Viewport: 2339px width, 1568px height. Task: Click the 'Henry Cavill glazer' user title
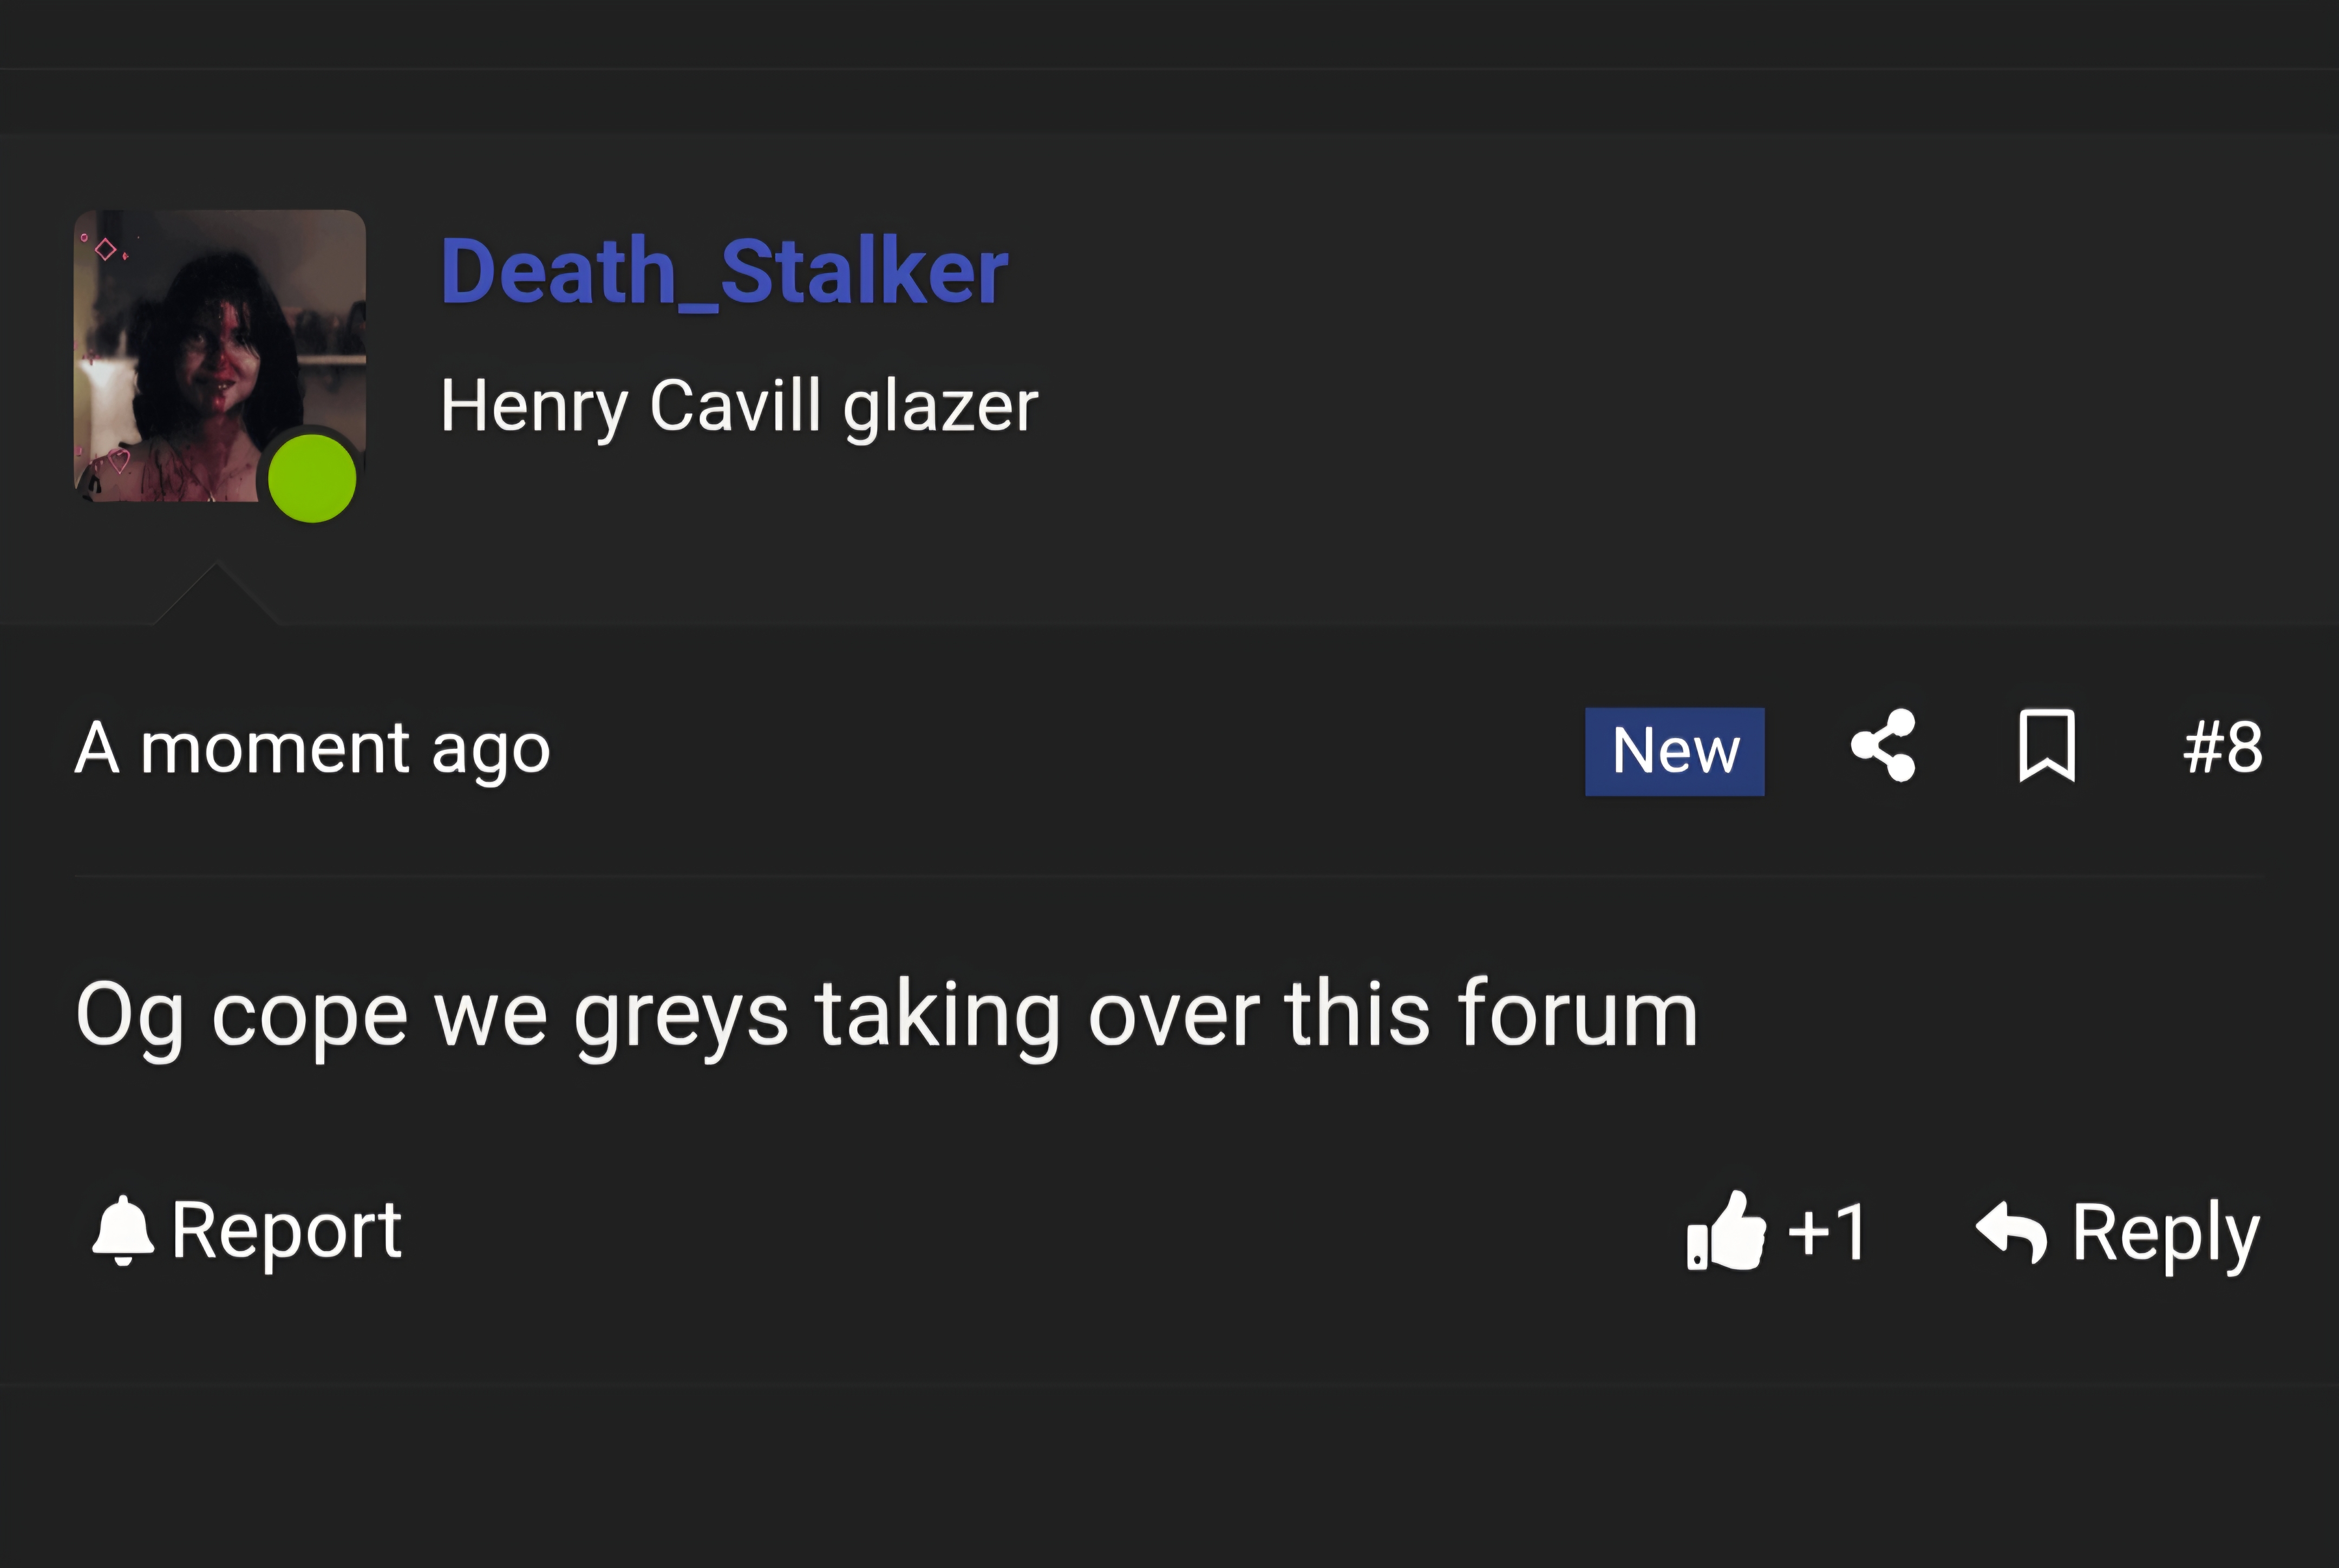[739, 406]
